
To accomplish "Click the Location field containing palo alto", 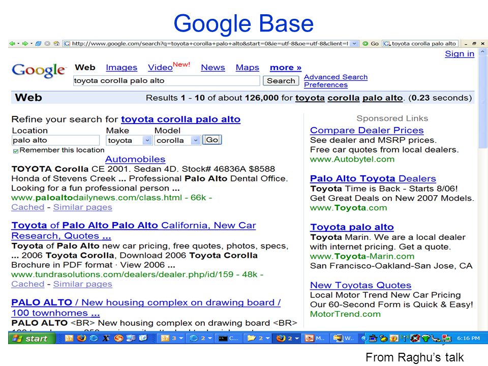I will [56, 140].
